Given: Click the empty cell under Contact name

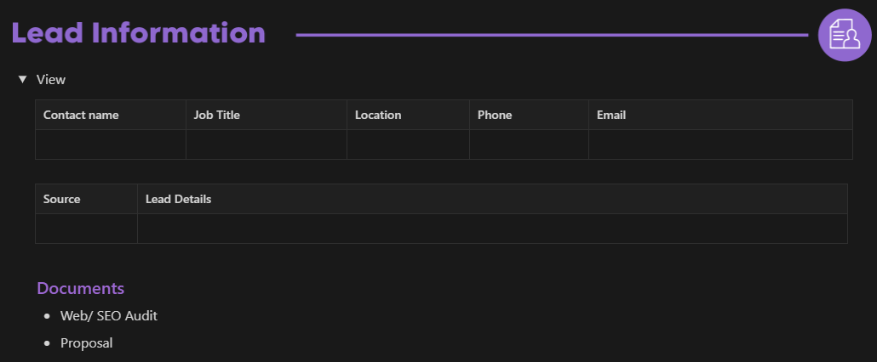Looking at the screenshot, I should coord(111,144).
